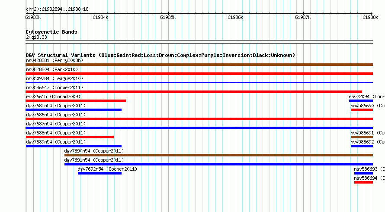Click the esv22094 label text
This screenshot has height=212, width=385.
(359, 97)
